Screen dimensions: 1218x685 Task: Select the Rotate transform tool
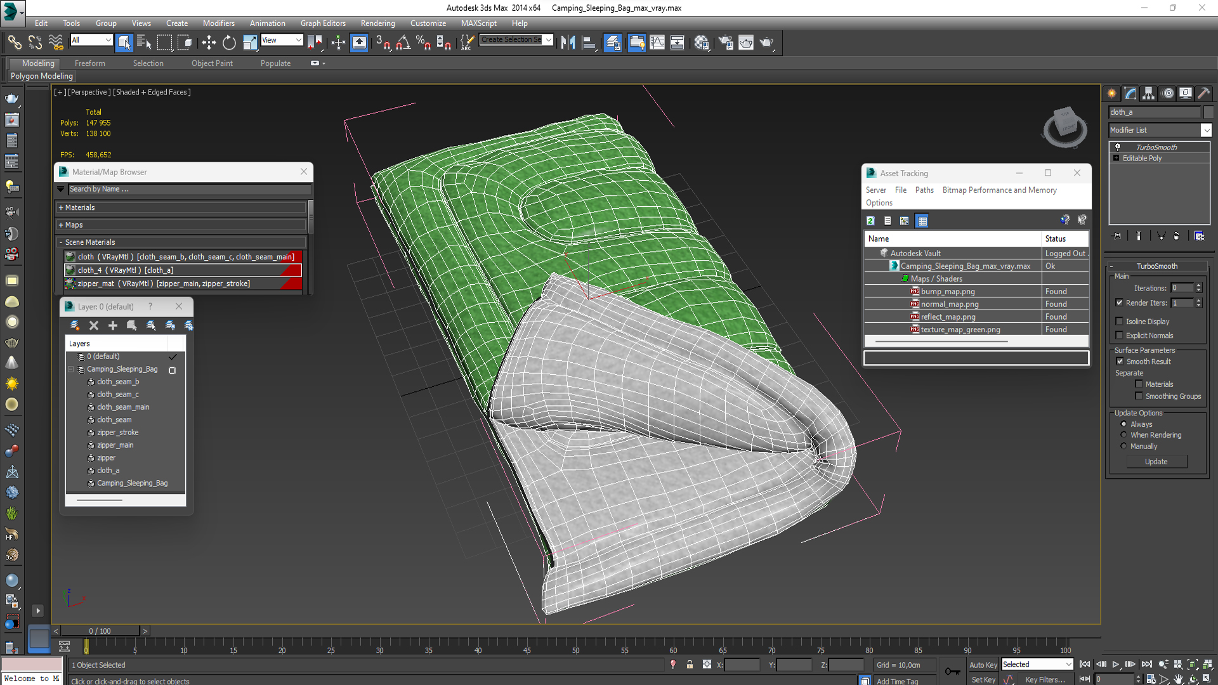[229, 42]
